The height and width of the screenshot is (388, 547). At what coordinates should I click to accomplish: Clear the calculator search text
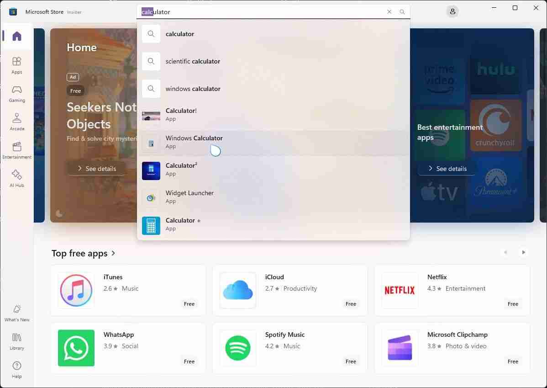click(x=389, y=12)
